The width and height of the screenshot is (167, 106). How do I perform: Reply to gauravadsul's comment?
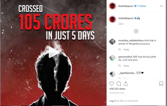(x=127, y=66)
